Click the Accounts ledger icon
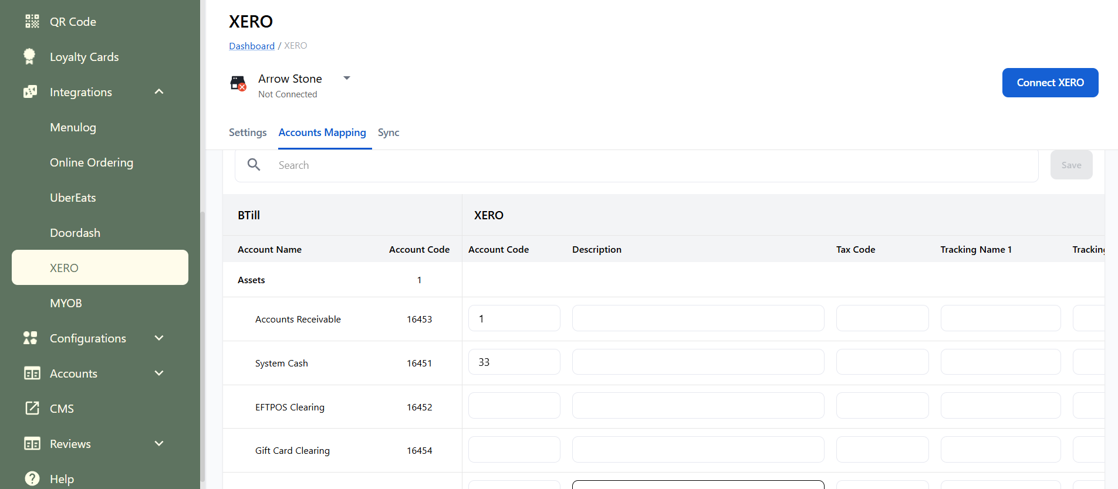 pos(32,373)
